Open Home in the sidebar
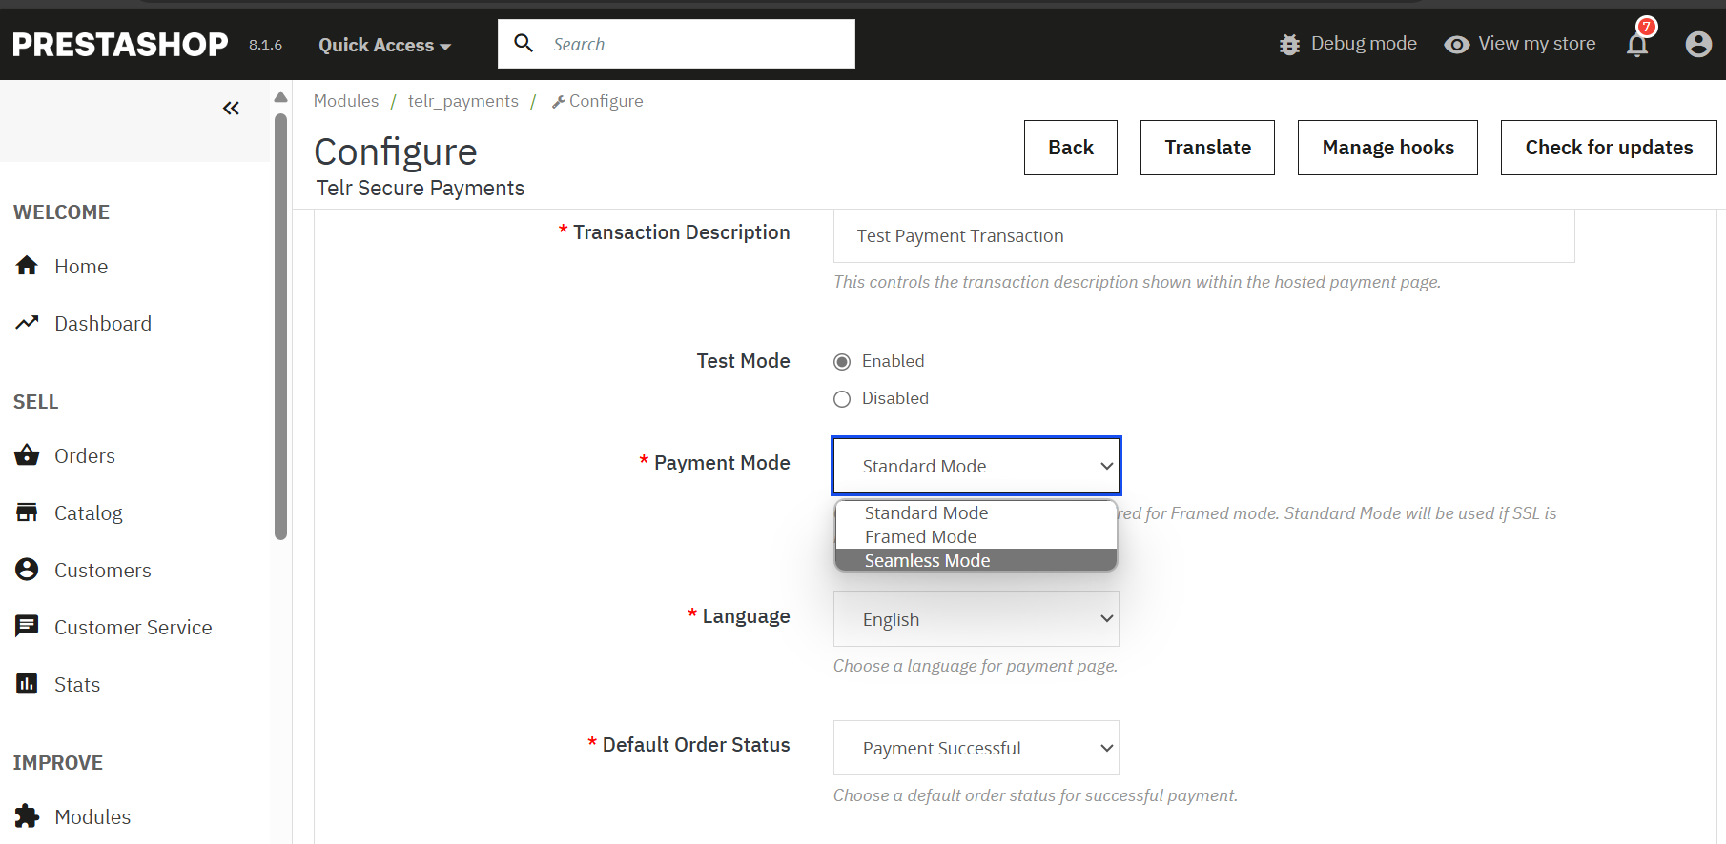 click(81, 267)
